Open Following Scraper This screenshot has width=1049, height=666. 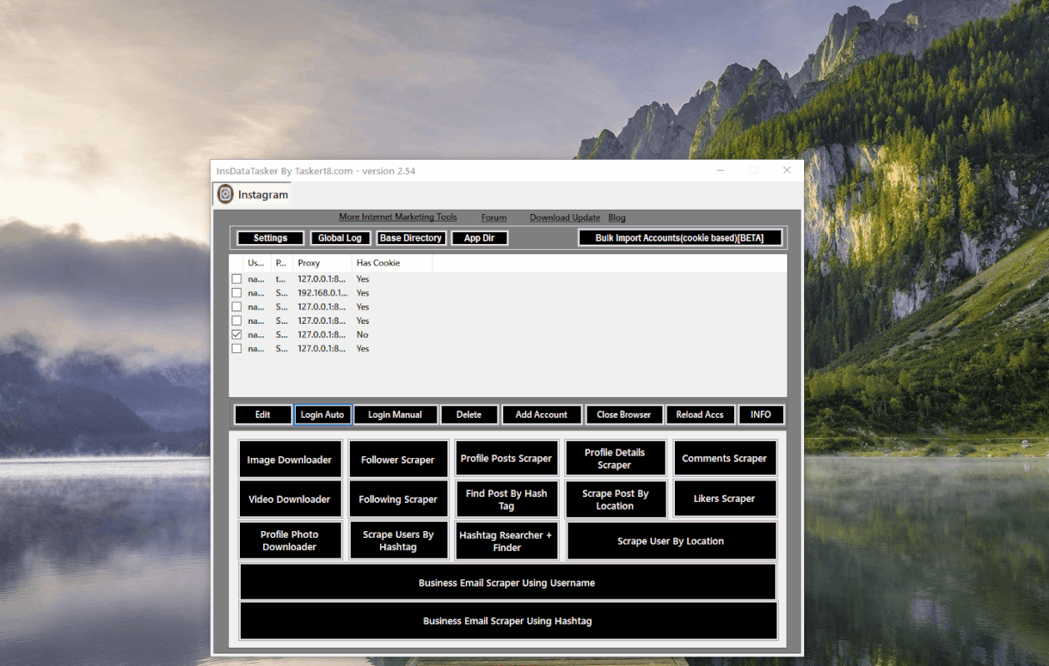[x=398, y=499]
